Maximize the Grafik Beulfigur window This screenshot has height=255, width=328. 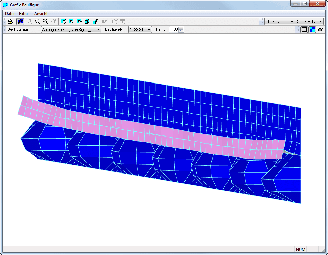click(304, 3)
